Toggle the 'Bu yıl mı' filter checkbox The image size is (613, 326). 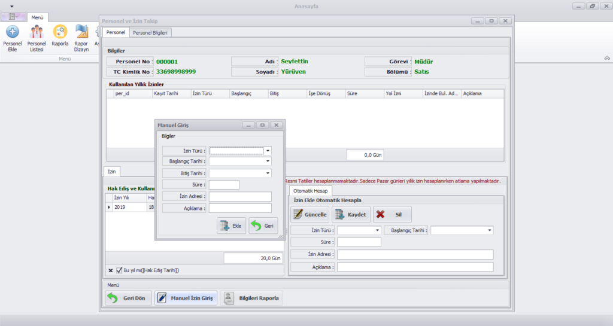tap(120, 270)
